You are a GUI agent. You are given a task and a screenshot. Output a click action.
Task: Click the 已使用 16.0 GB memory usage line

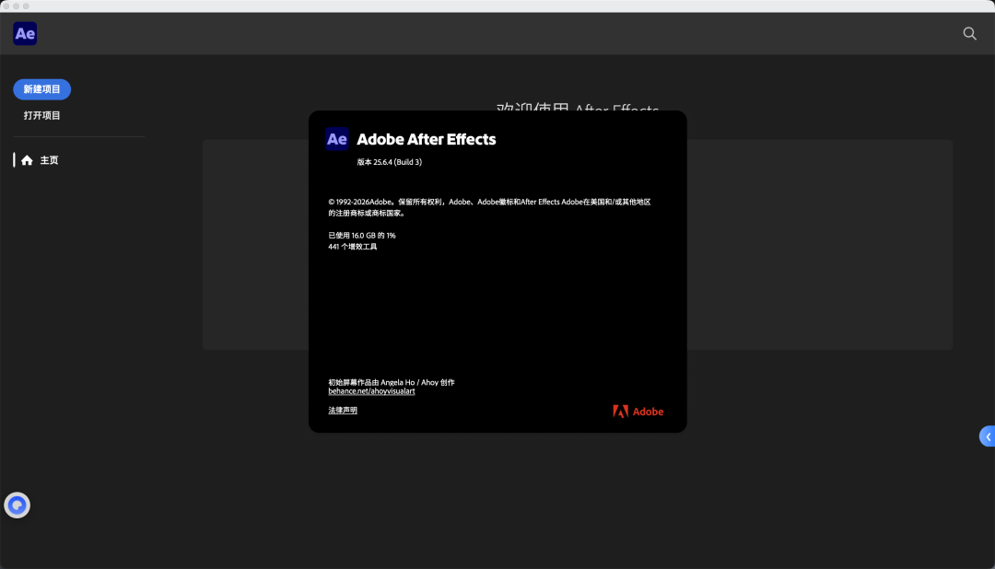(362, 236)
